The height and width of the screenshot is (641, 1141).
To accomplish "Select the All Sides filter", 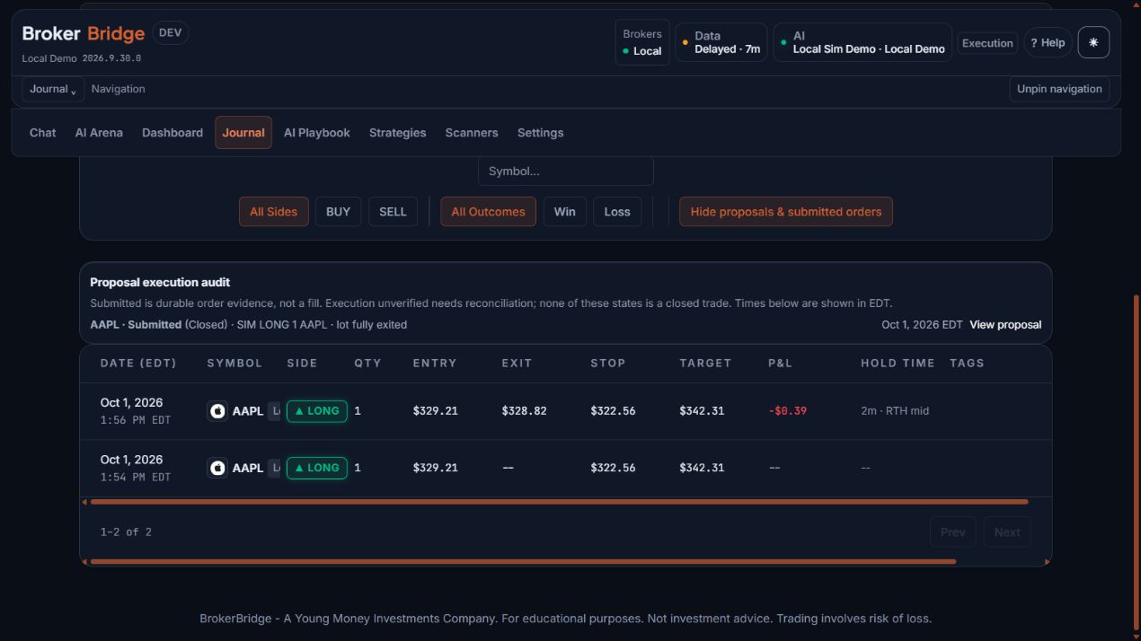I will pos(274,212).
